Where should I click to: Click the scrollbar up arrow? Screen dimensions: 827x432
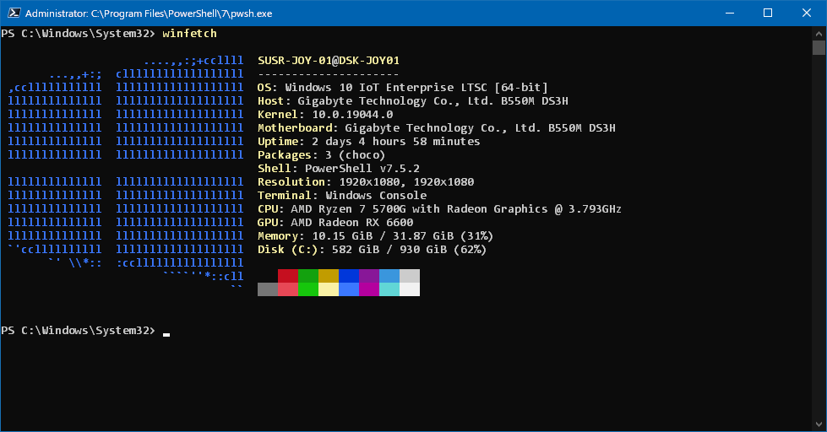pyautogui.click(x=819, y=33)
